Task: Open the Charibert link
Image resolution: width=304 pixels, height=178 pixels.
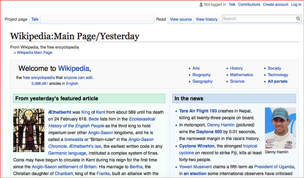Action: [64, 174]
